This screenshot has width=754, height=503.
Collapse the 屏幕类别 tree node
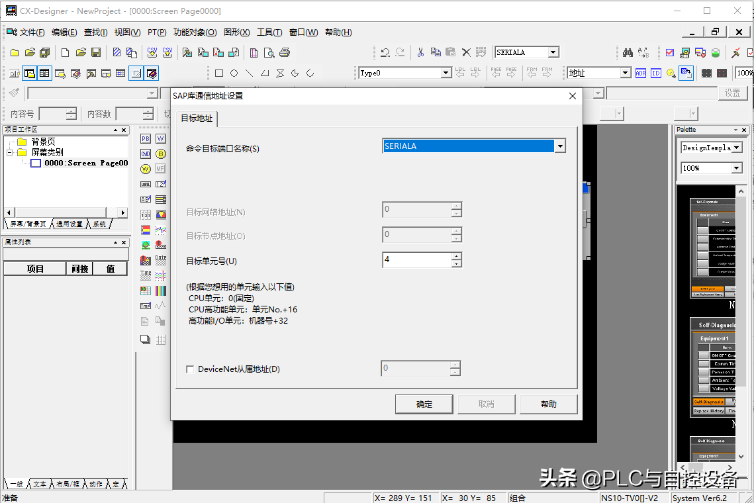[x=11, y=152]
